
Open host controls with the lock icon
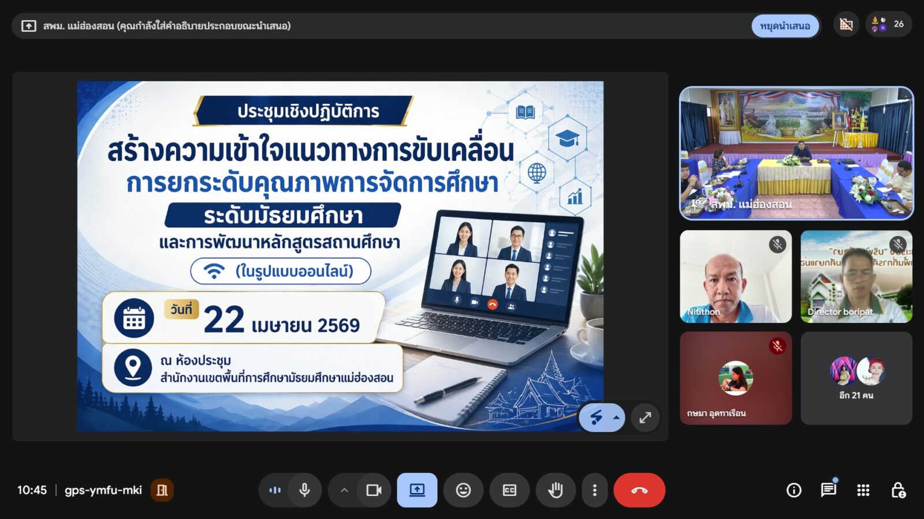(899, 490)
